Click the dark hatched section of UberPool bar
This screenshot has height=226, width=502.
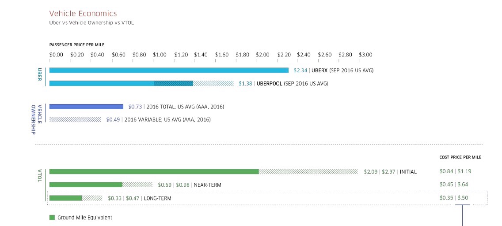click(173, 83)
